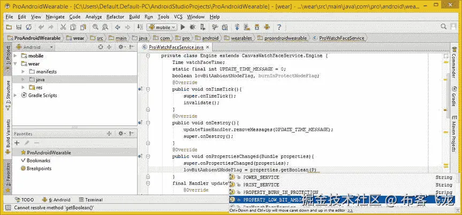This screenshot has width=462, height=215.
Task: Click the wearables breadcrumb
Action: 238,38
